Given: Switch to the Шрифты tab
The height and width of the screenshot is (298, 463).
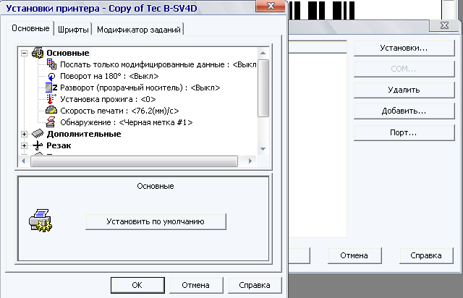Looking at the screenshot, I should 73,30.
